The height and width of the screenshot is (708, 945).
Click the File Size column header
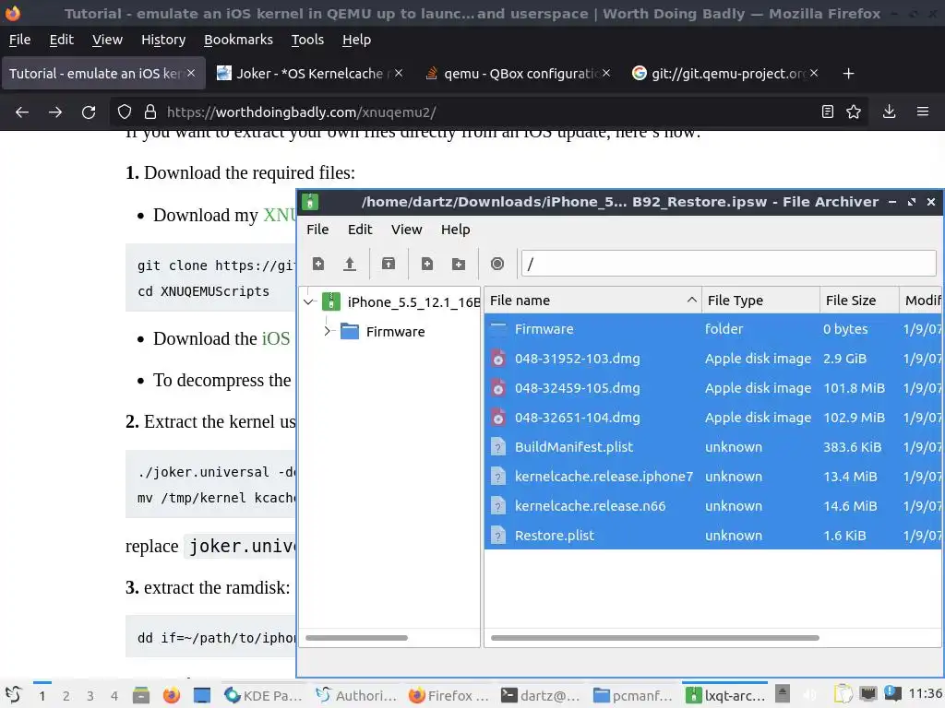859,300
